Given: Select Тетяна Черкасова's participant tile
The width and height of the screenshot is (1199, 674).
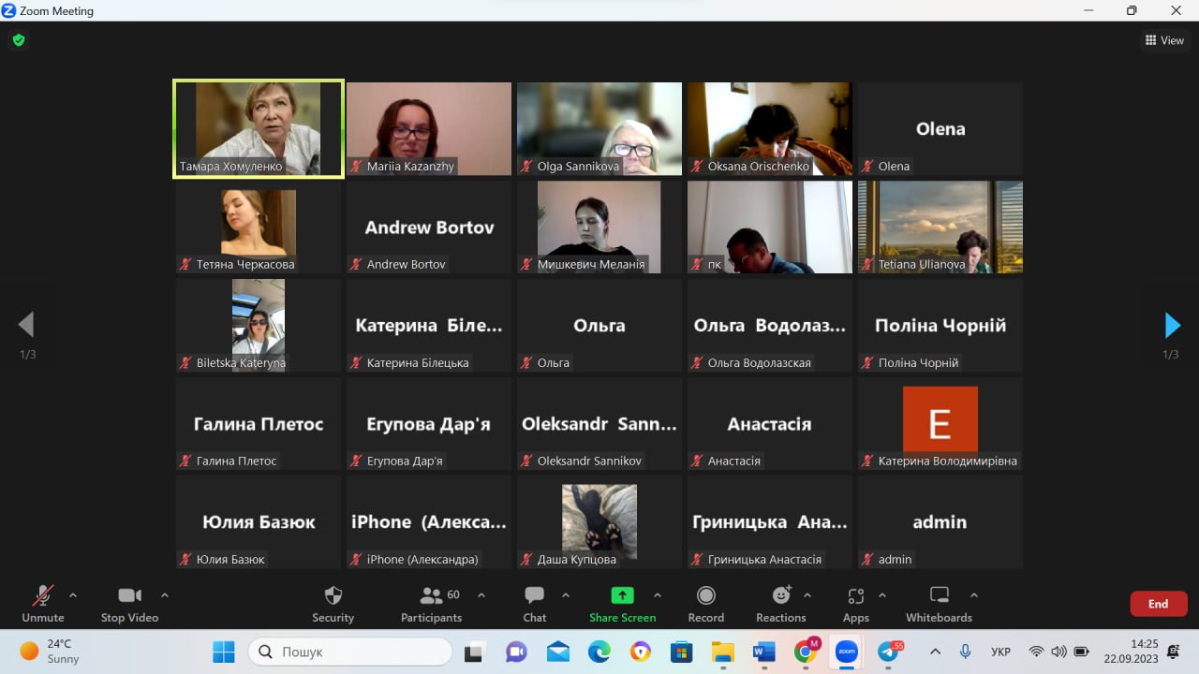Looking at the screenshot, I should [x=259, y=227].
